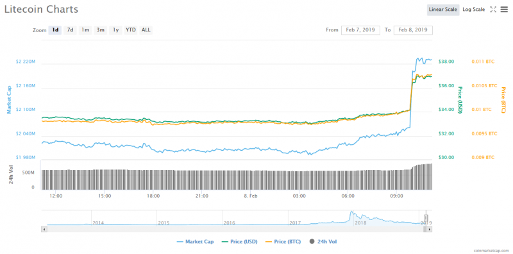
Task: Click the 06:00 time axis label
Action: pos(348,196)
